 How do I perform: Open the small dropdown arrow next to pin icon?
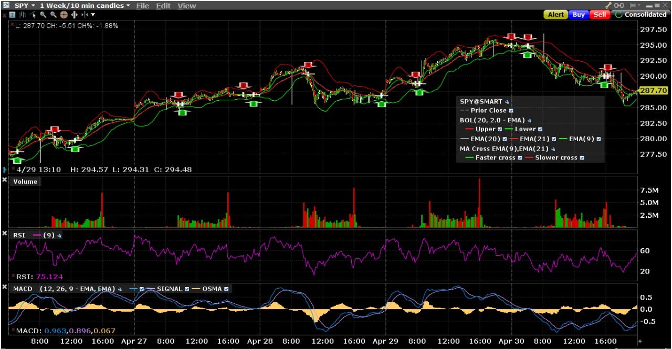tap(639, 5)
